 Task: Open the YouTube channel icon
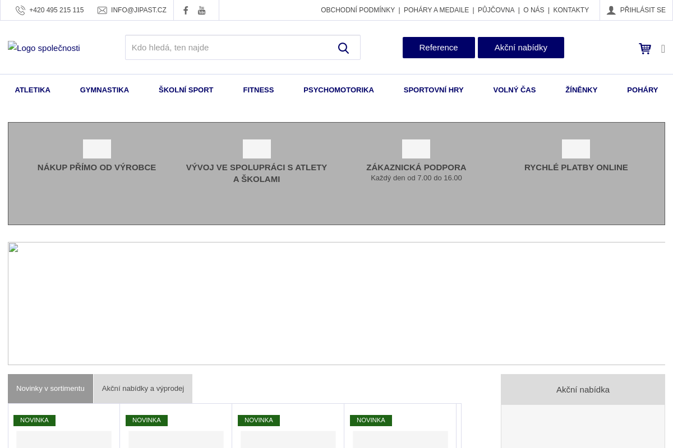(x=201, y=10)
